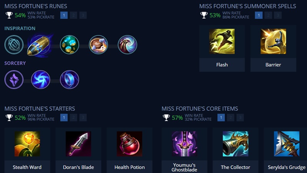Select the Health Potion item icon

129,144
